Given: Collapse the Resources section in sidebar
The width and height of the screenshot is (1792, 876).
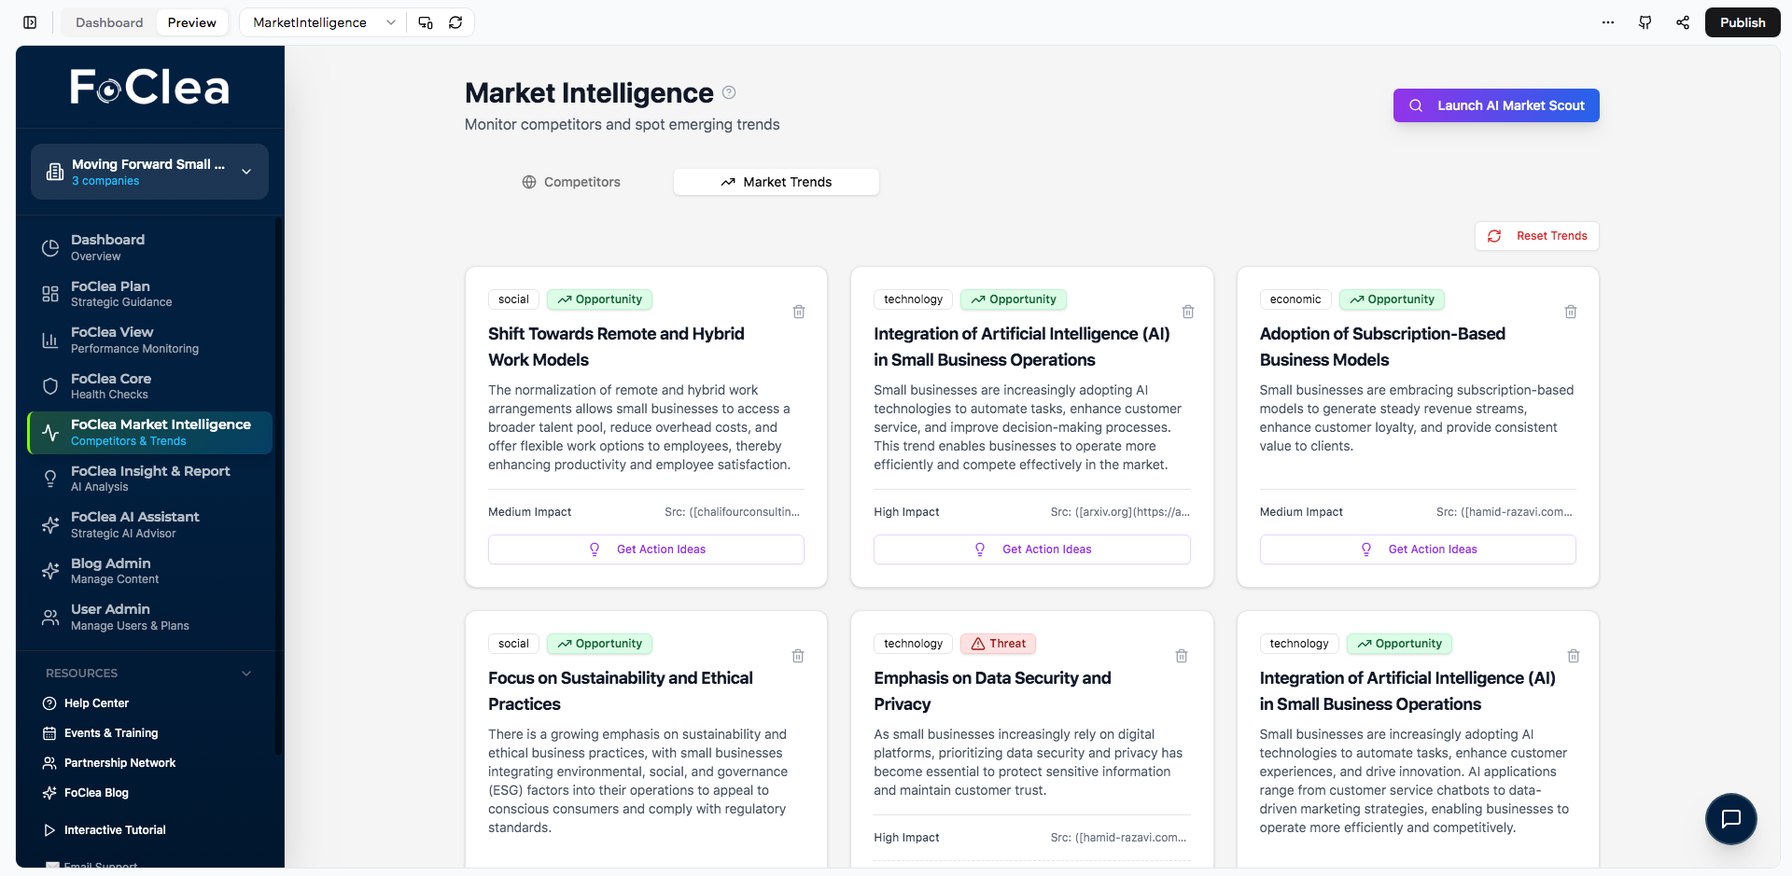Looking at the screenshot, I should pos(246,674).
